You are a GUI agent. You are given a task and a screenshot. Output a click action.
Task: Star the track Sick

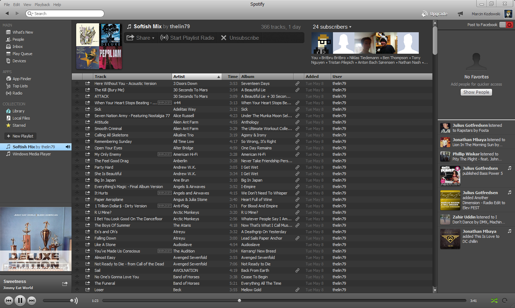click(x=77, y=109)
